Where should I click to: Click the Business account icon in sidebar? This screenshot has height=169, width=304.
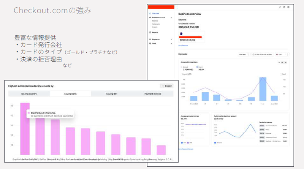point(150,17)
